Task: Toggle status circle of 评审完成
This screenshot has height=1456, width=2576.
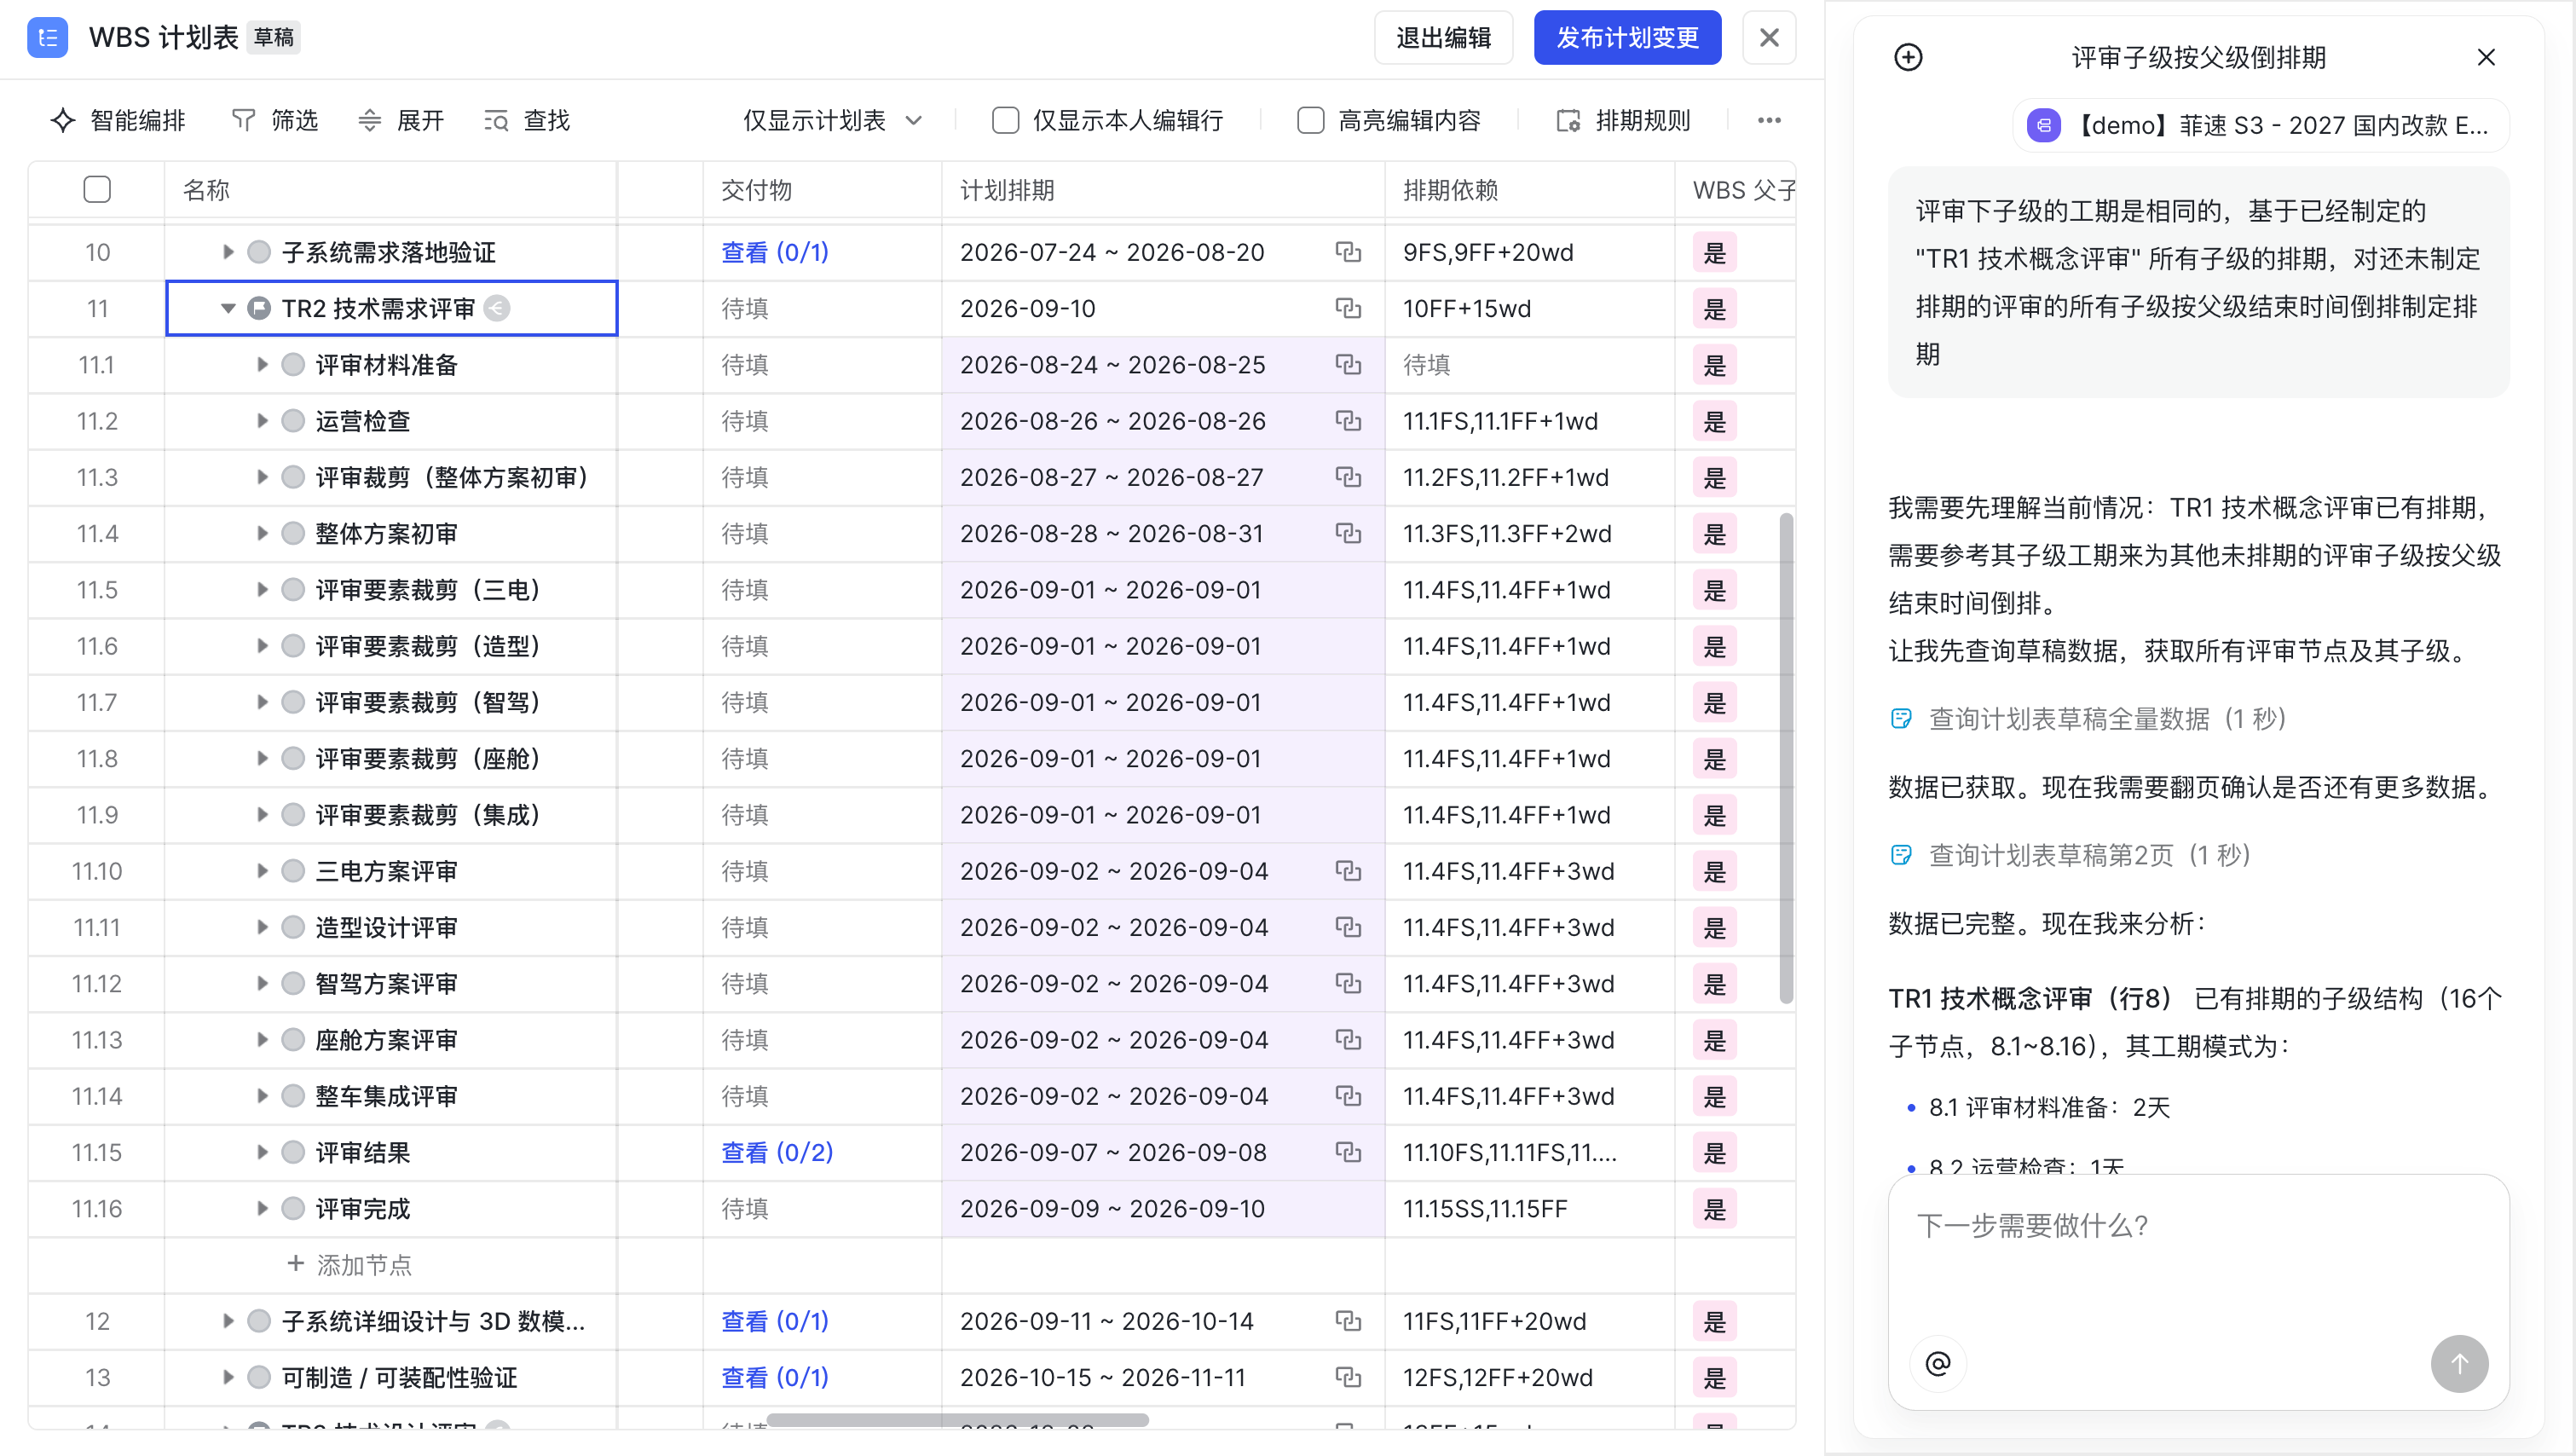Action: 293,1209
